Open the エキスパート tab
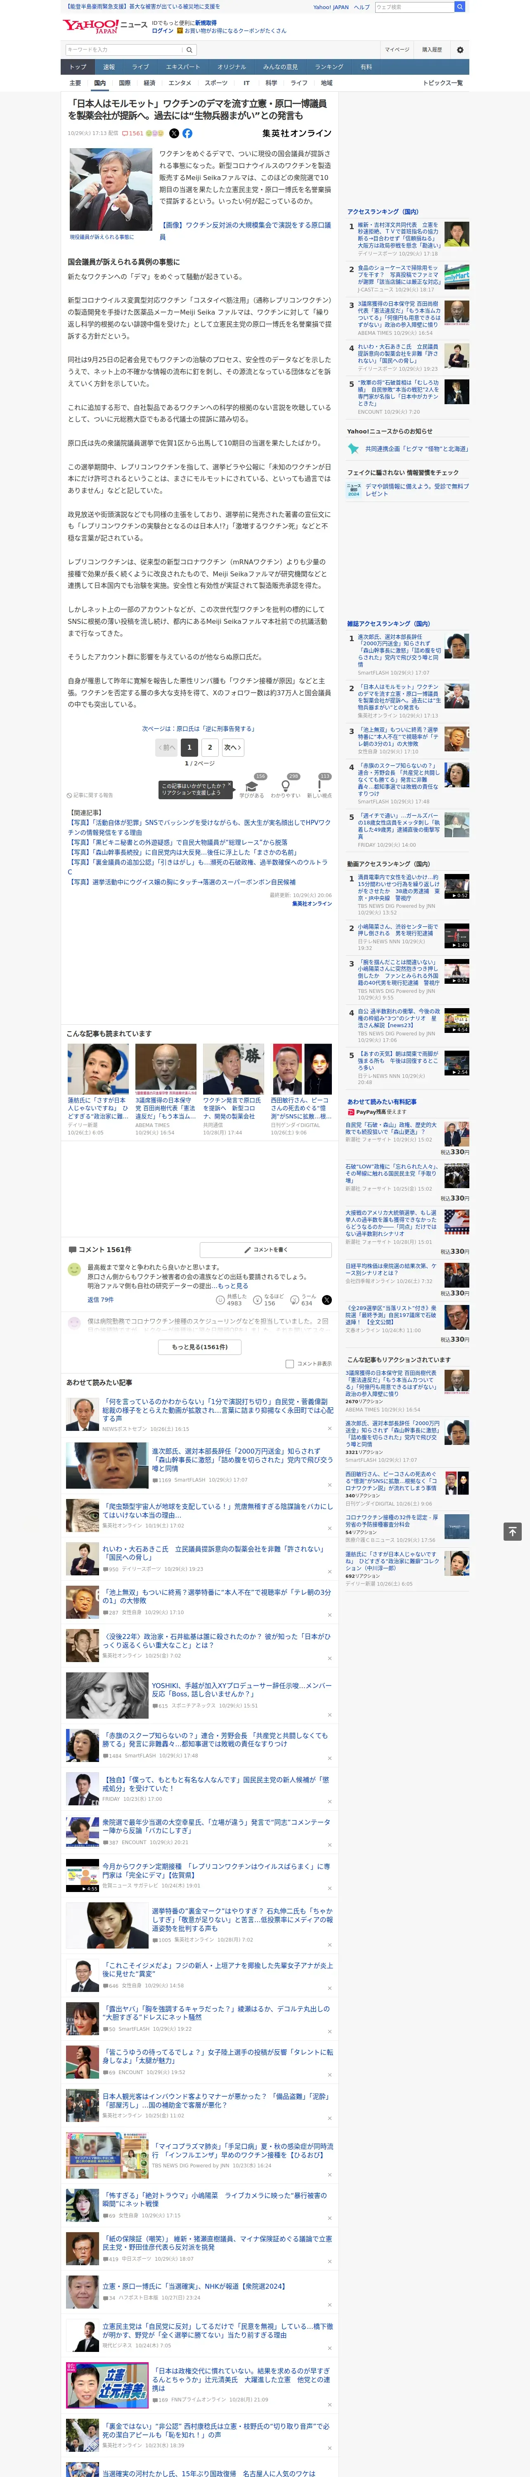530x2477 pixels. [183, 66]
